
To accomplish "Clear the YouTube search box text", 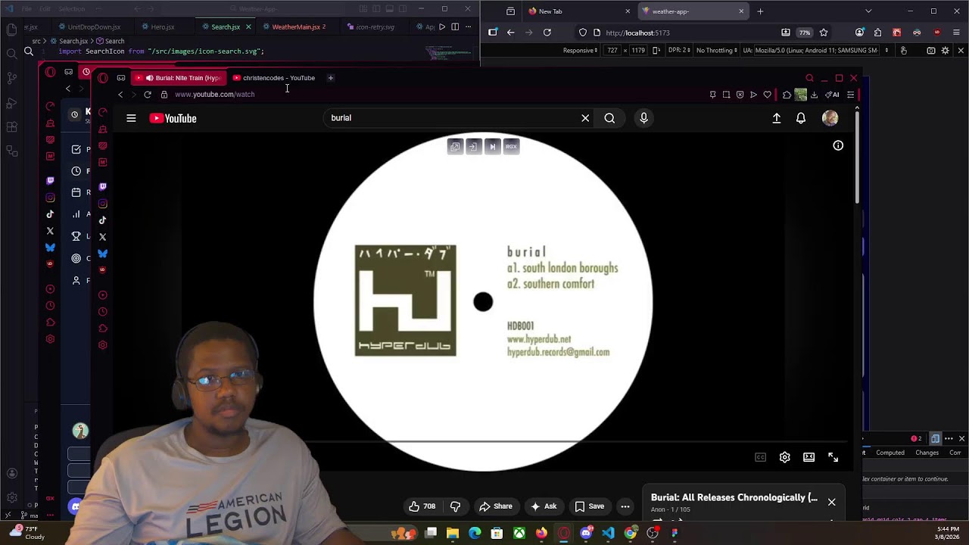I will (585, 118).
